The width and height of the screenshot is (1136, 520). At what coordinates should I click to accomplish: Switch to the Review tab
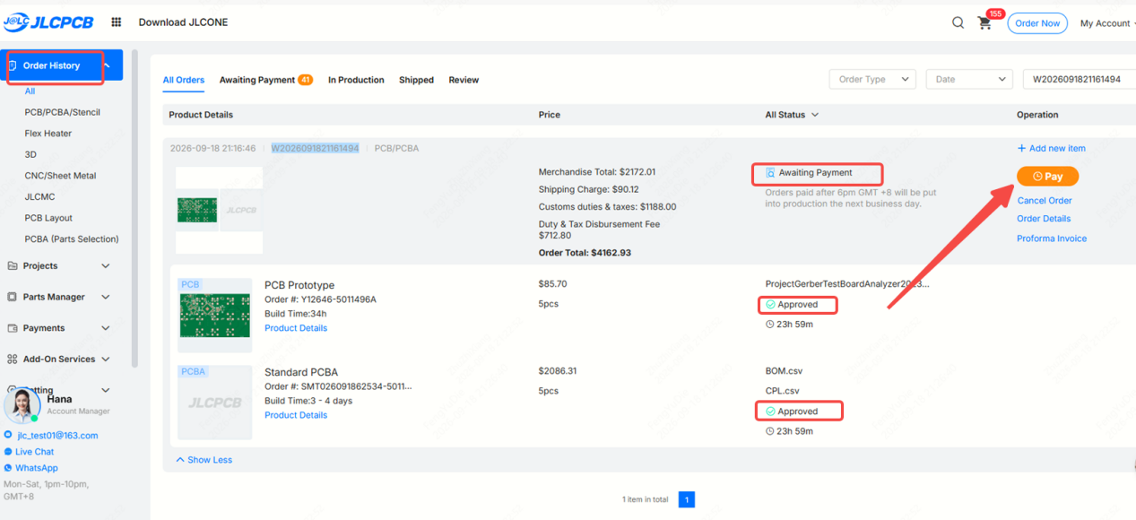click(464, 80)
